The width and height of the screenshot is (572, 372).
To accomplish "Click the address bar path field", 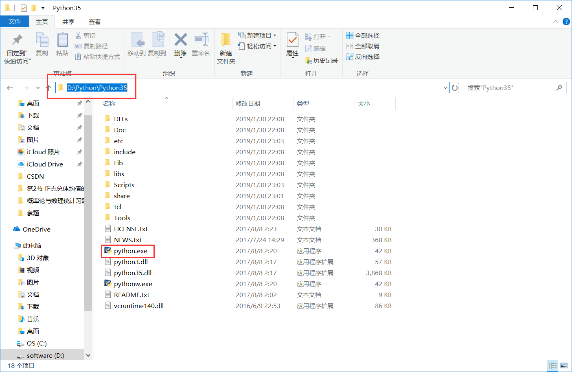I will (252, 88).
